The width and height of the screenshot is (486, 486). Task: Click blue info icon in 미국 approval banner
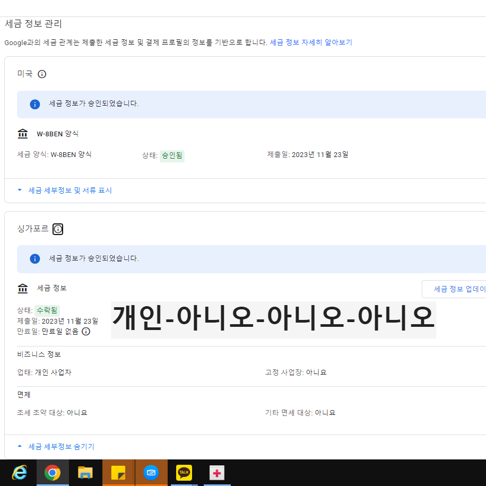(x=34, y=104)
